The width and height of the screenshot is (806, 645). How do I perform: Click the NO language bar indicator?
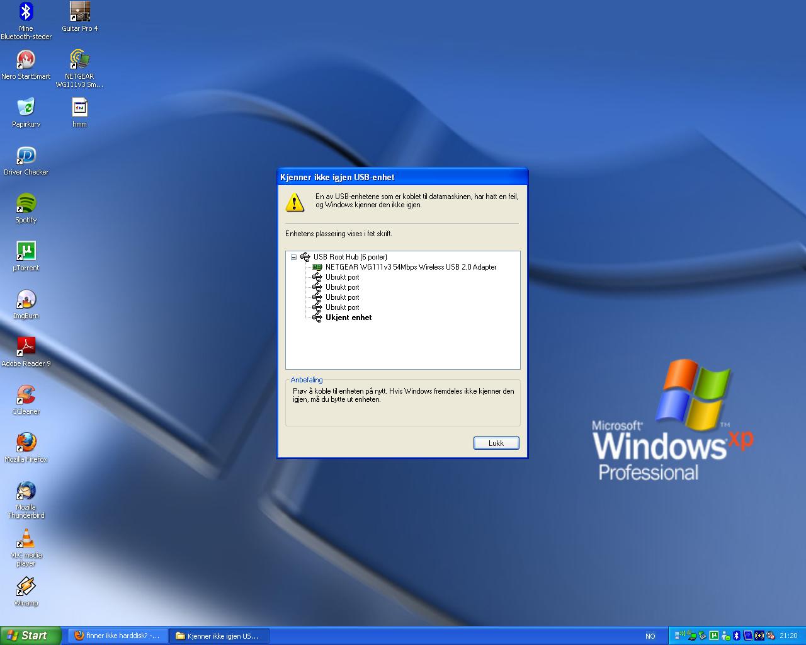tap(650, 636)
